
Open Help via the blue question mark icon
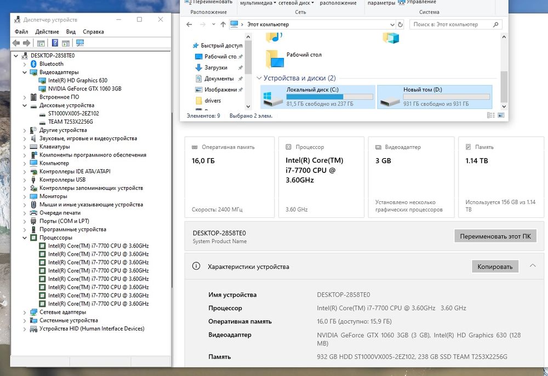point(55,43)
